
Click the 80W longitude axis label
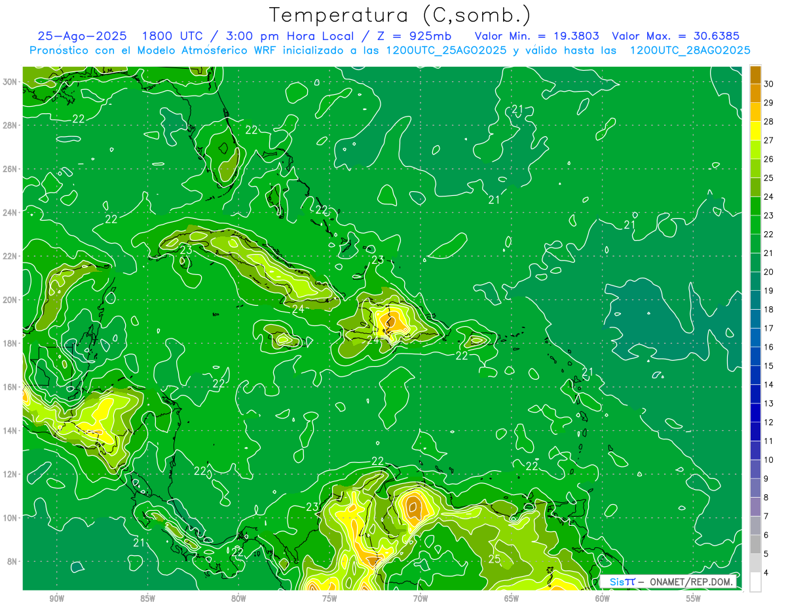click(238, 598)
